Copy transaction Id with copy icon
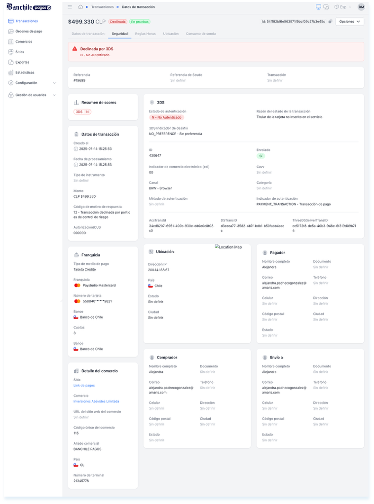Screen dimensions: 374x504 [x=330, y=22]
